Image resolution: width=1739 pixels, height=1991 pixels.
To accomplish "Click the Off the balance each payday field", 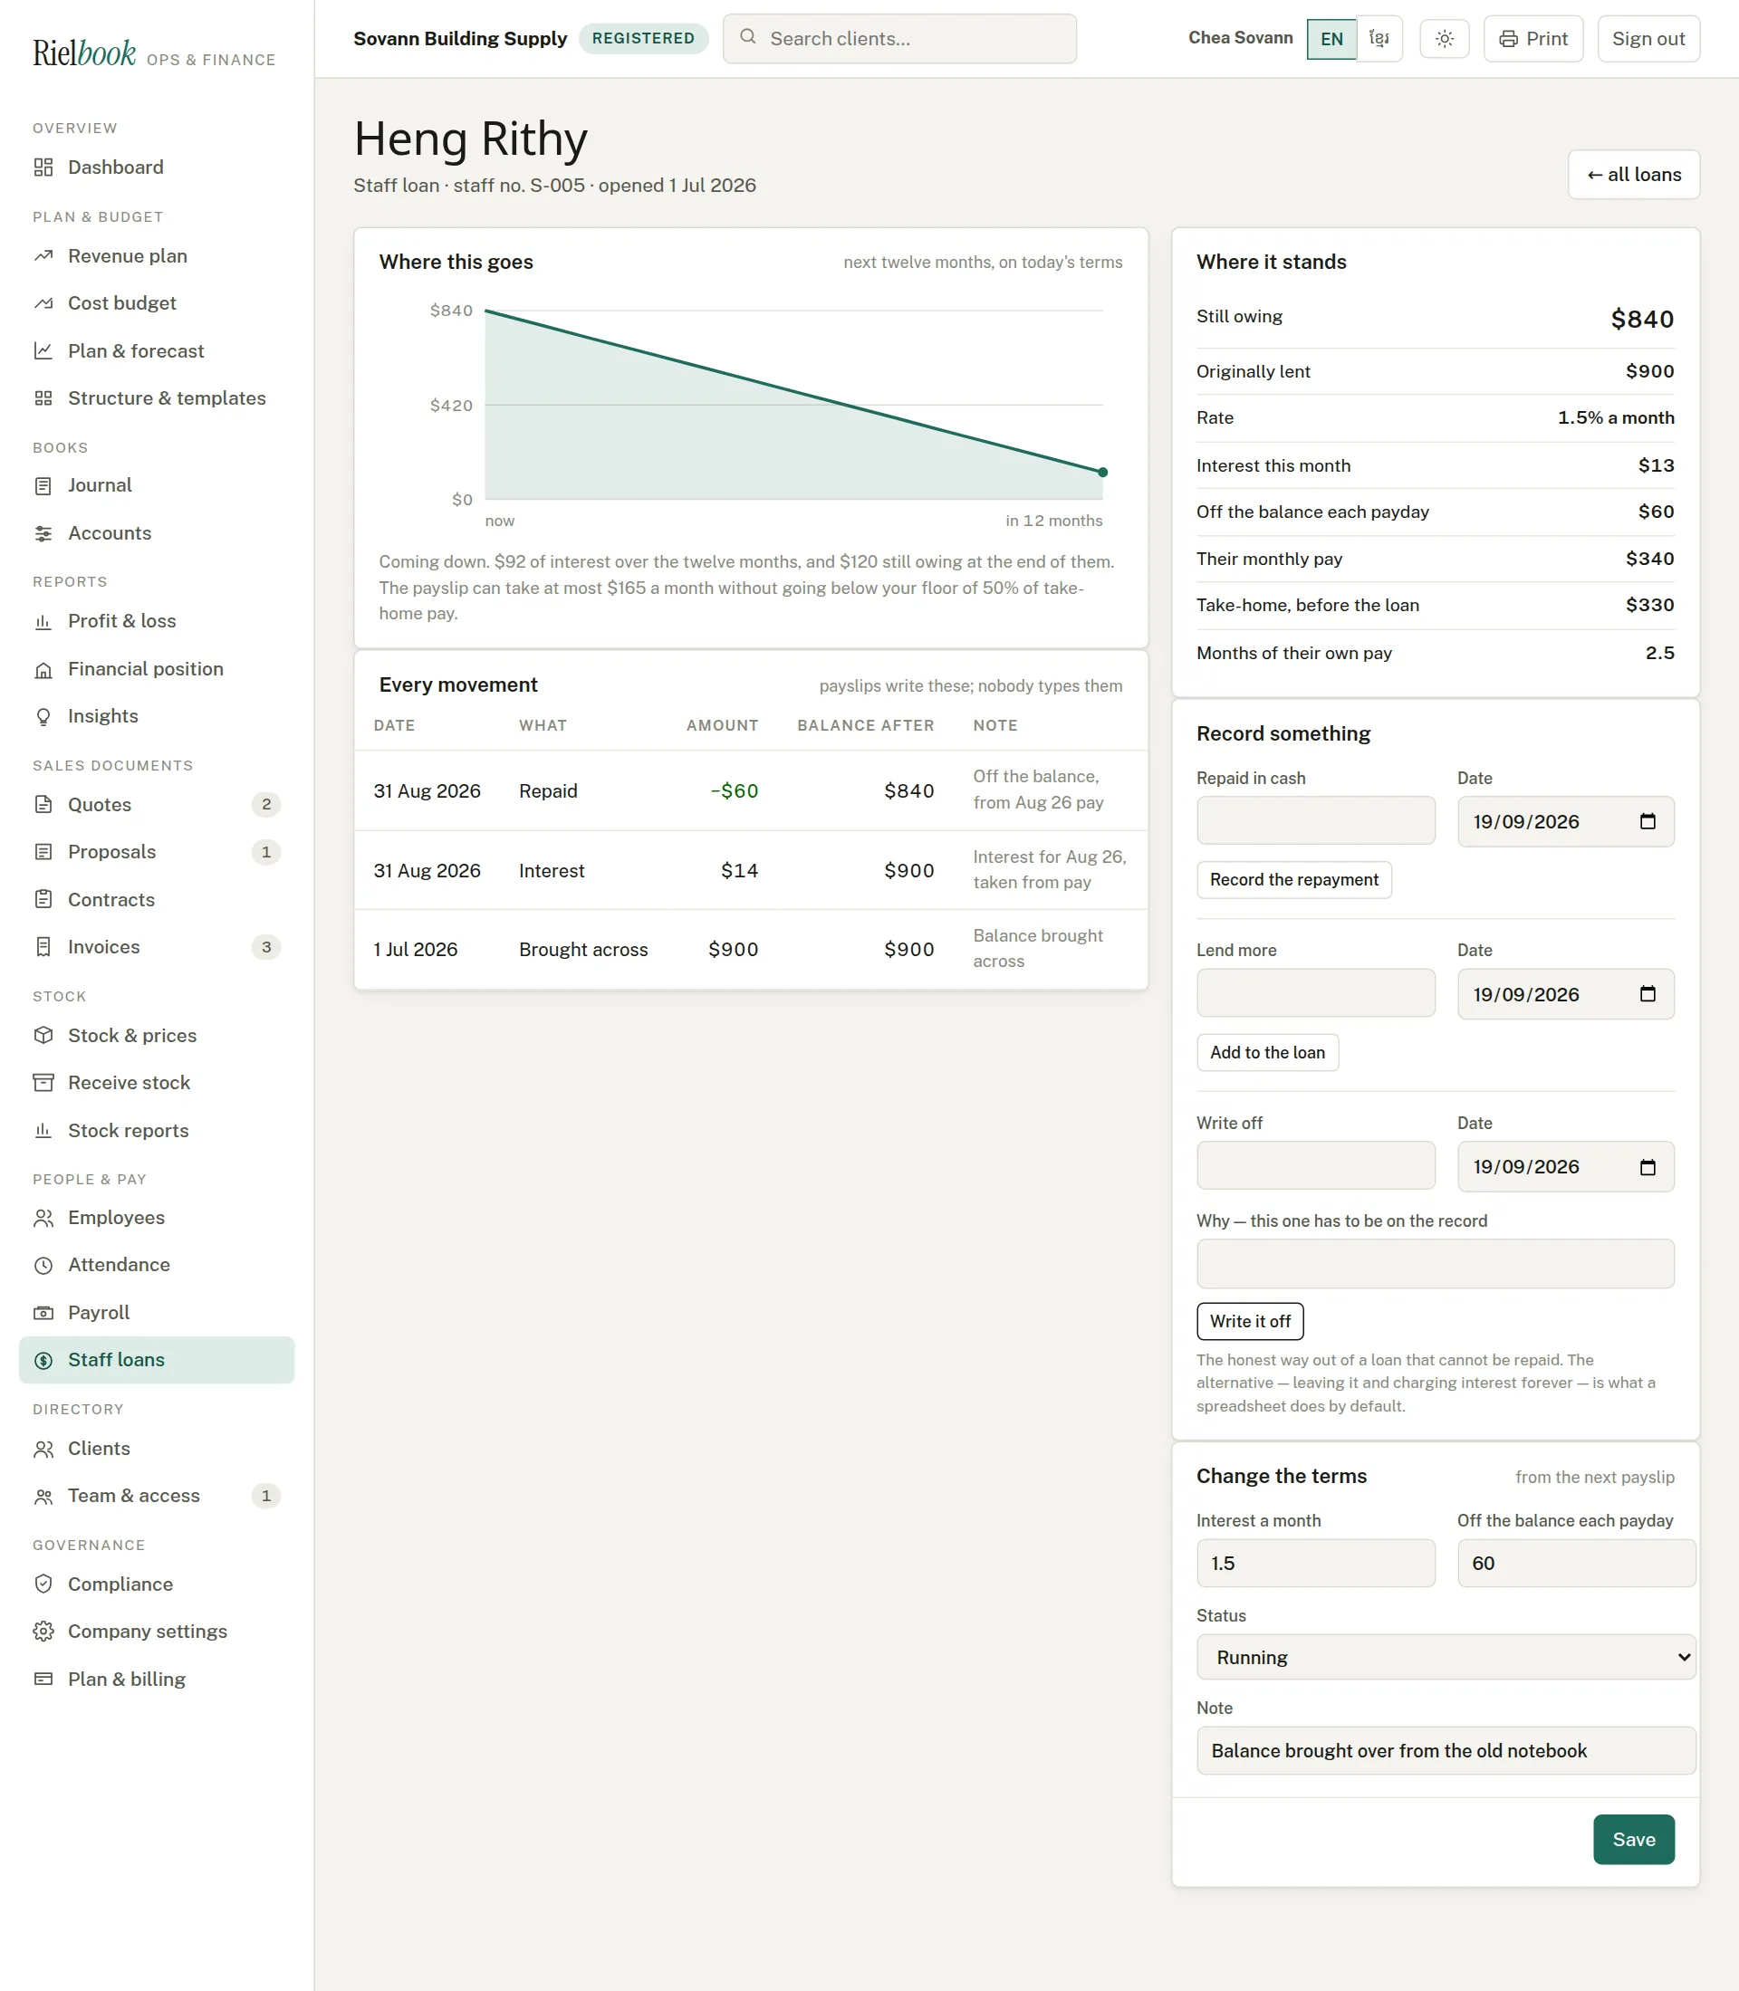I will (x=1576, y=1563).
